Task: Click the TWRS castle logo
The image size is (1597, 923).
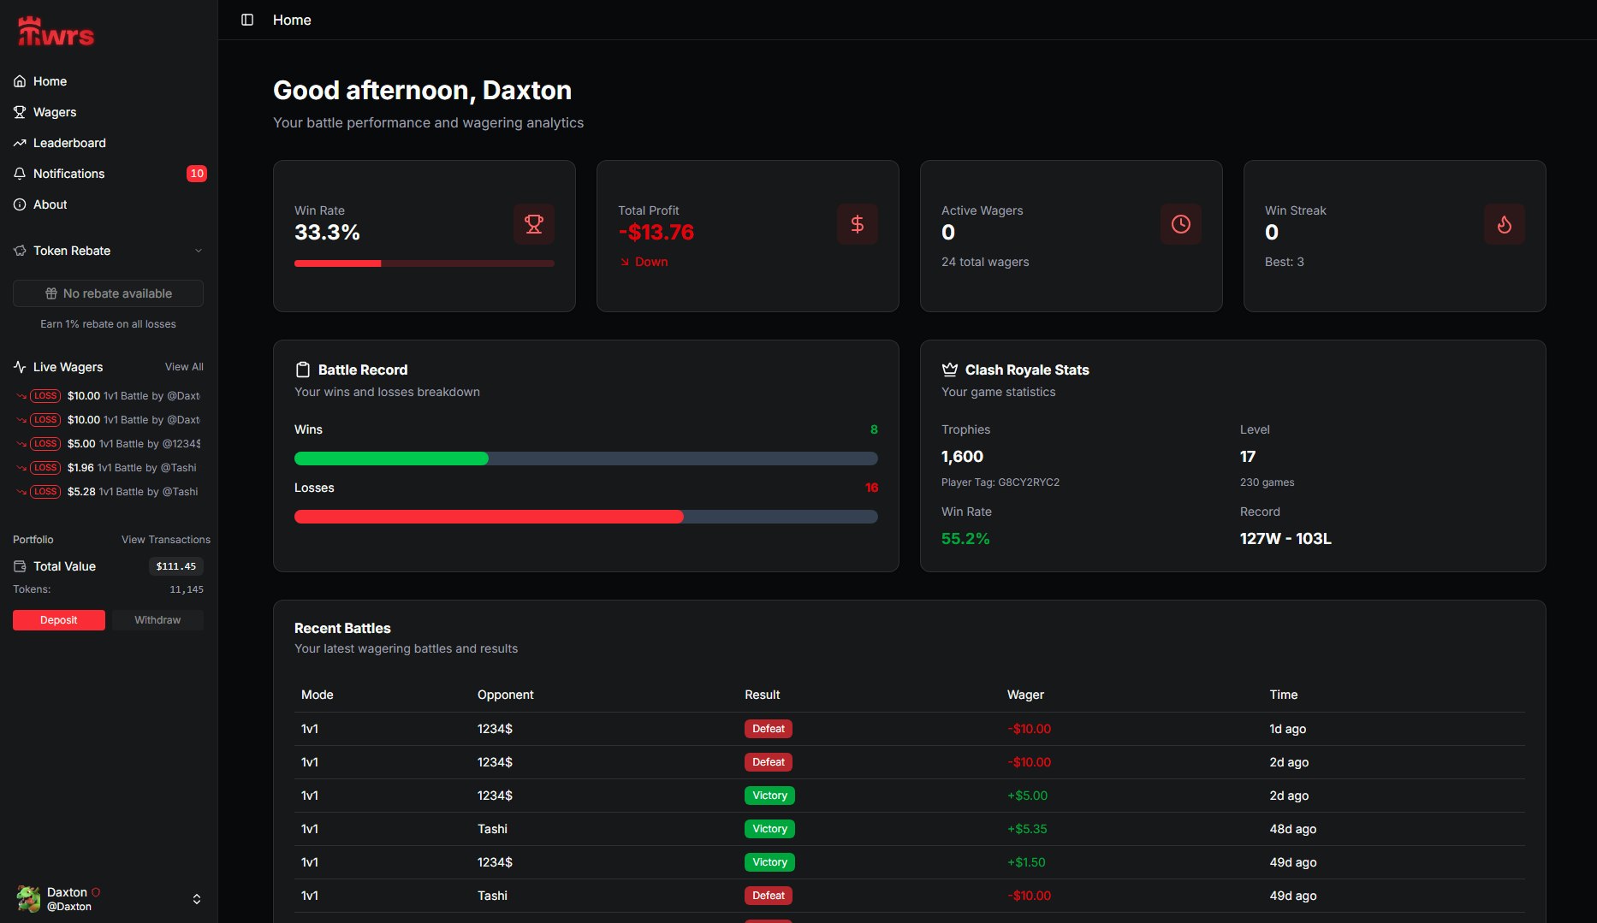Action: (56, 32)
